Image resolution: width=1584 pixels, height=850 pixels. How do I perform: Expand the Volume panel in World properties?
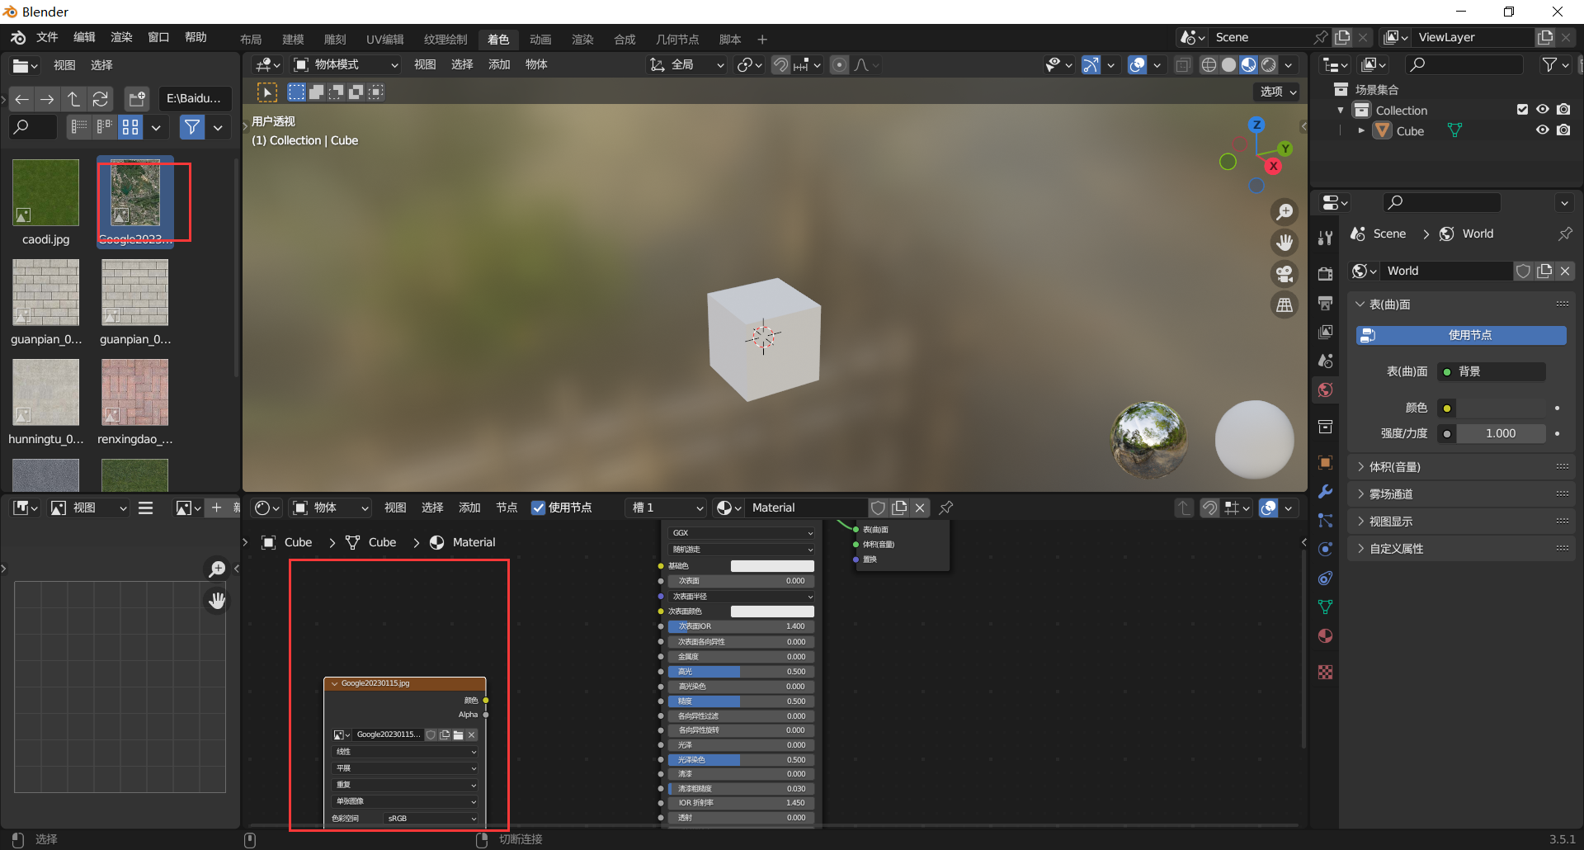1461,467
